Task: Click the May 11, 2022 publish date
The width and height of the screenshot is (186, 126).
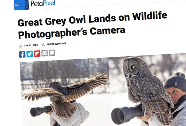Action: pos(31,45)
